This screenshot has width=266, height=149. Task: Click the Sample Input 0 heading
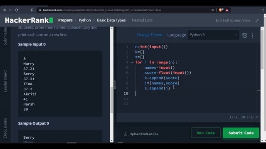pyautogui.click(x=32, y=44)
